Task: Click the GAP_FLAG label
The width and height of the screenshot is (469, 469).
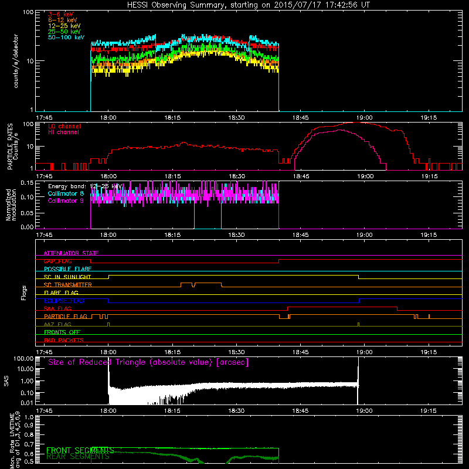Action: pos(57,261)
